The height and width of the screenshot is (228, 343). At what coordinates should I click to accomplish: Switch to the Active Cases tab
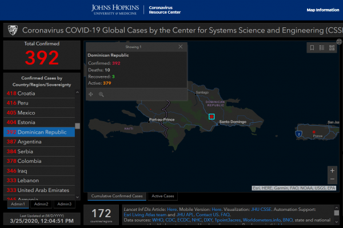[163, 196]
